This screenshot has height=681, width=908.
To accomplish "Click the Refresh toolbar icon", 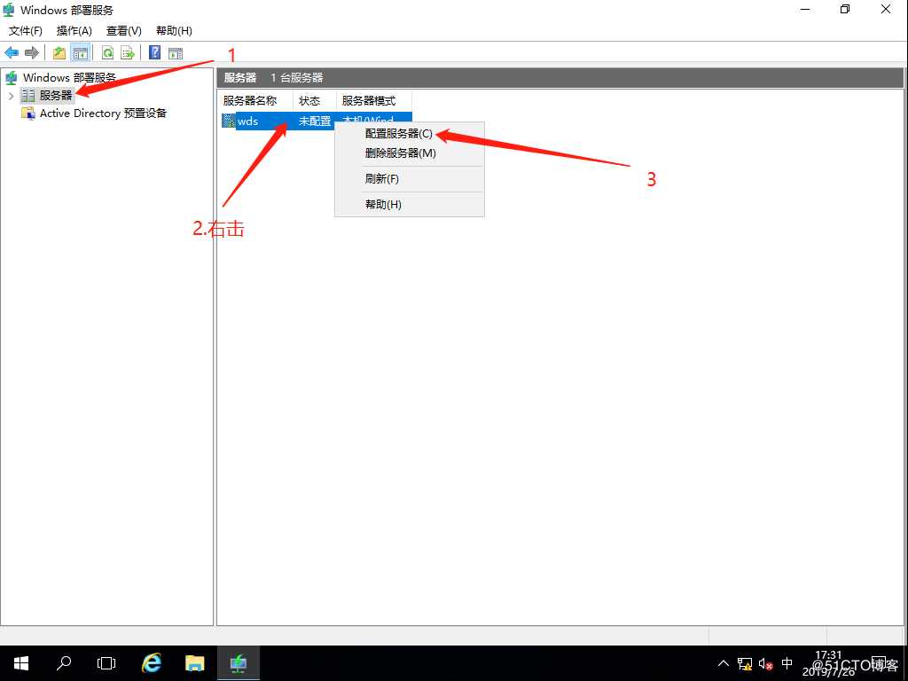I will pyautogui.click(x=107, y=53).
